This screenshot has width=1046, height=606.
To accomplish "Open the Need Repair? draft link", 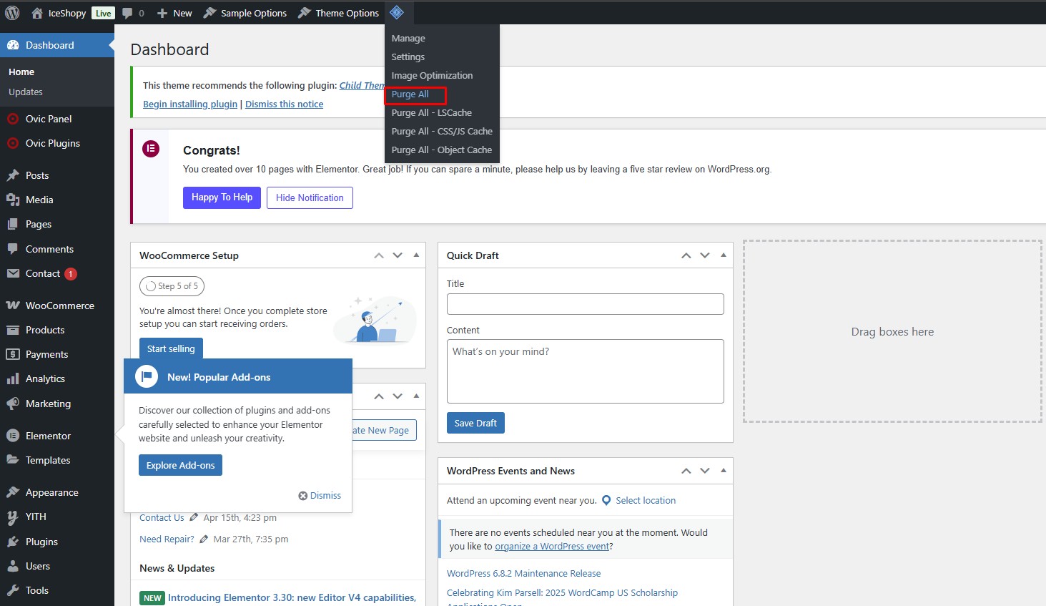I will 167,539.
